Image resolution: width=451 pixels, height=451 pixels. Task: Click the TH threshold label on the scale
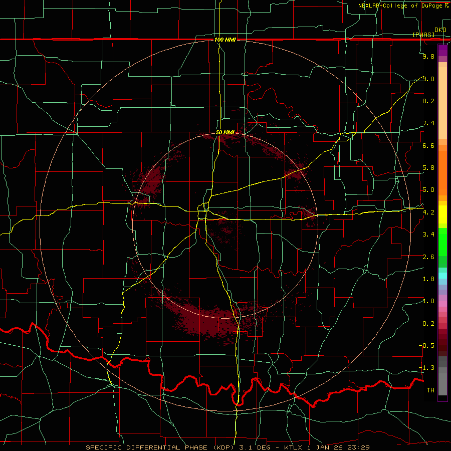click(x=430, y=390)
